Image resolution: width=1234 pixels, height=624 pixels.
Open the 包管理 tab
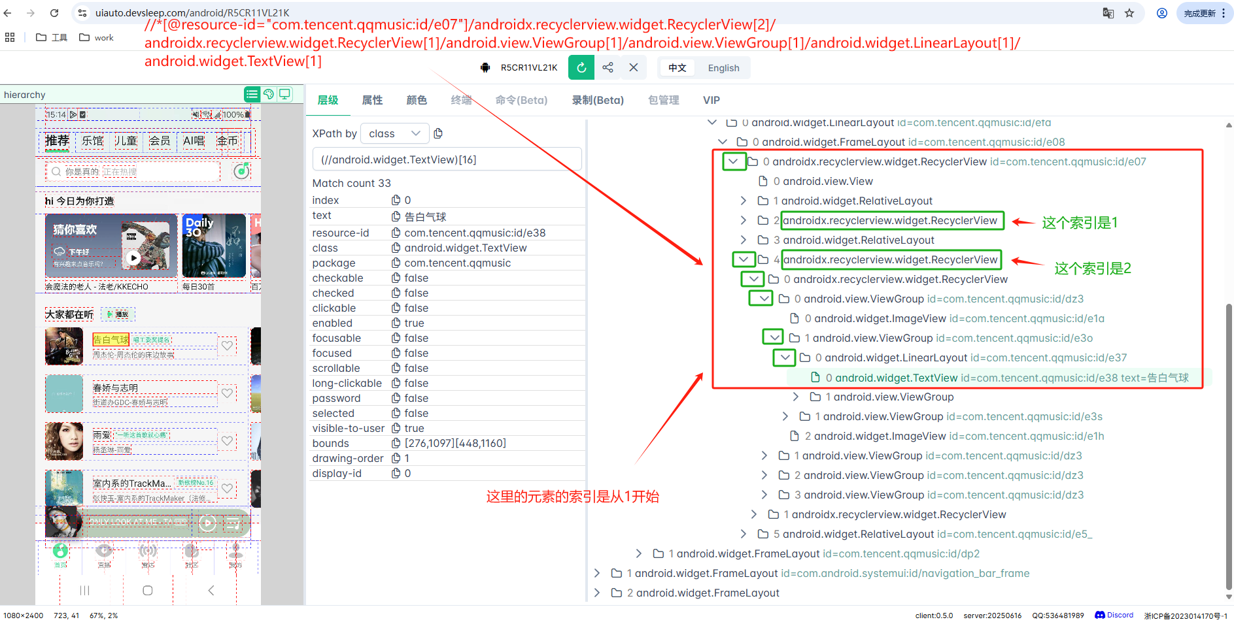click(663, 99)
